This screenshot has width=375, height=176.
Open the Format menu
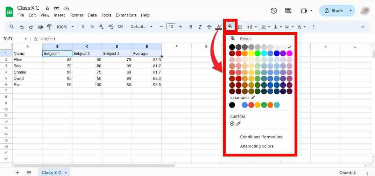[76, 15]
